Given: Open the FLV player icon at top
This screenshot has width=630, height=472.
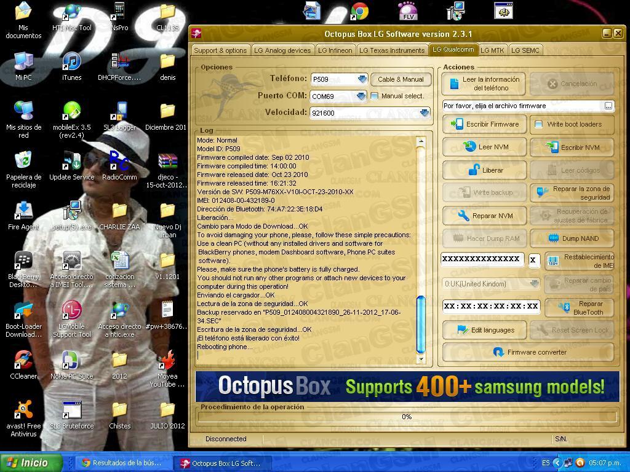Looking at the screenshot, I should (409, 11).
